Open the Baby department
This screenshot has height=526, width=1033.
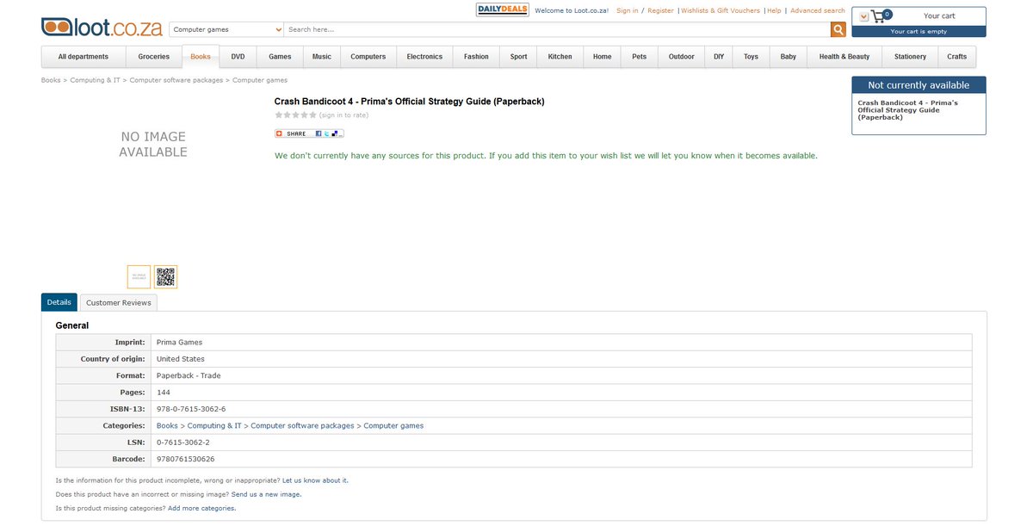coord(789,57)
